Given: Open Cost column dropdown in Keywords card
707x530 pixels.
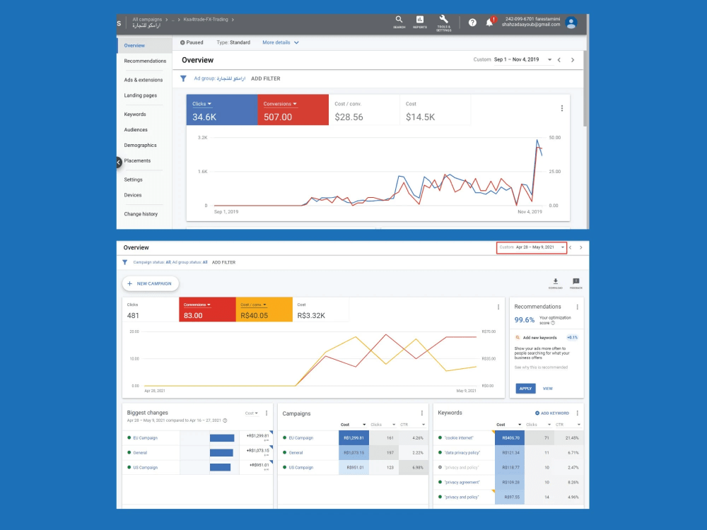Looking at the screenshot, I should (x=509, y=425).
